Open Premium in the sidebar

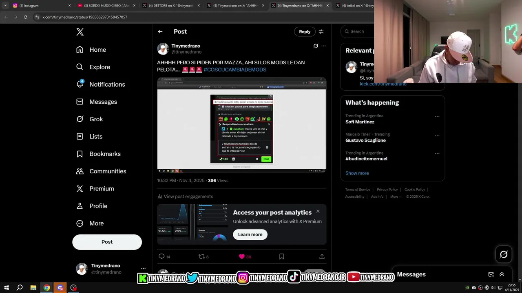[95, 189]
